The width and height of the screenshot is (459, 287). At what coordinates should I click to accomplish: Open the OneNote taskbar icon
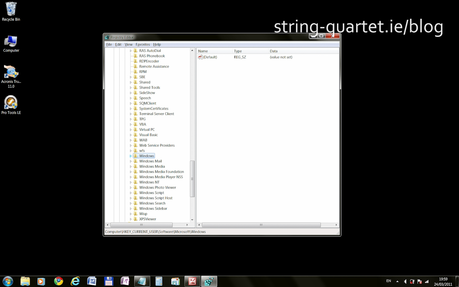[x=125, y=281]
